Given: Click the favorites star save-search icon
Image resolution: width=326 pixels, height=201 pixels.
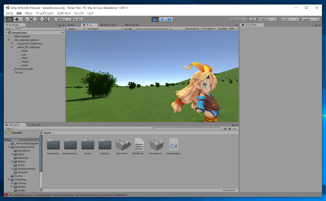Looking at the screenshot, I should 235,129.
